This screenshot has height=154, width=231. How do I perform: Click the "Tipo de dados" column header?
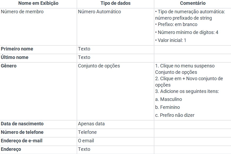click(x=115, y=3)
